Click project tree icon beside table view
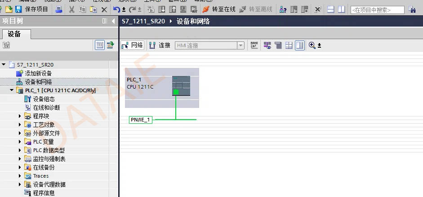Image resolution: width=423 pixels, height=197 pixels. (x=110, y=45)
